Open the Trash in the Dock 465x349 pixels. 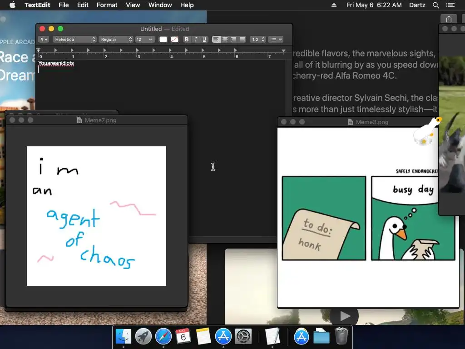tap(341, 337)
